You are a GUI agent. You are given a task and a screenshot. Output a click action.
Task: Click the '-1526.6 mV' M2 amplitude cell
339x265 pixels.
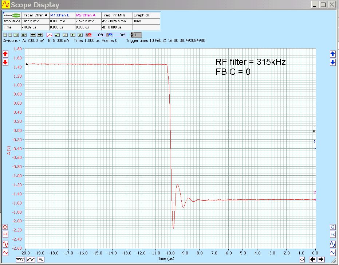(x=88, y=21)
